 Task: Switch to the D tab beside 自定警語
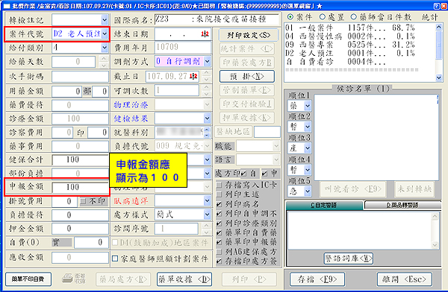point(402,205)
